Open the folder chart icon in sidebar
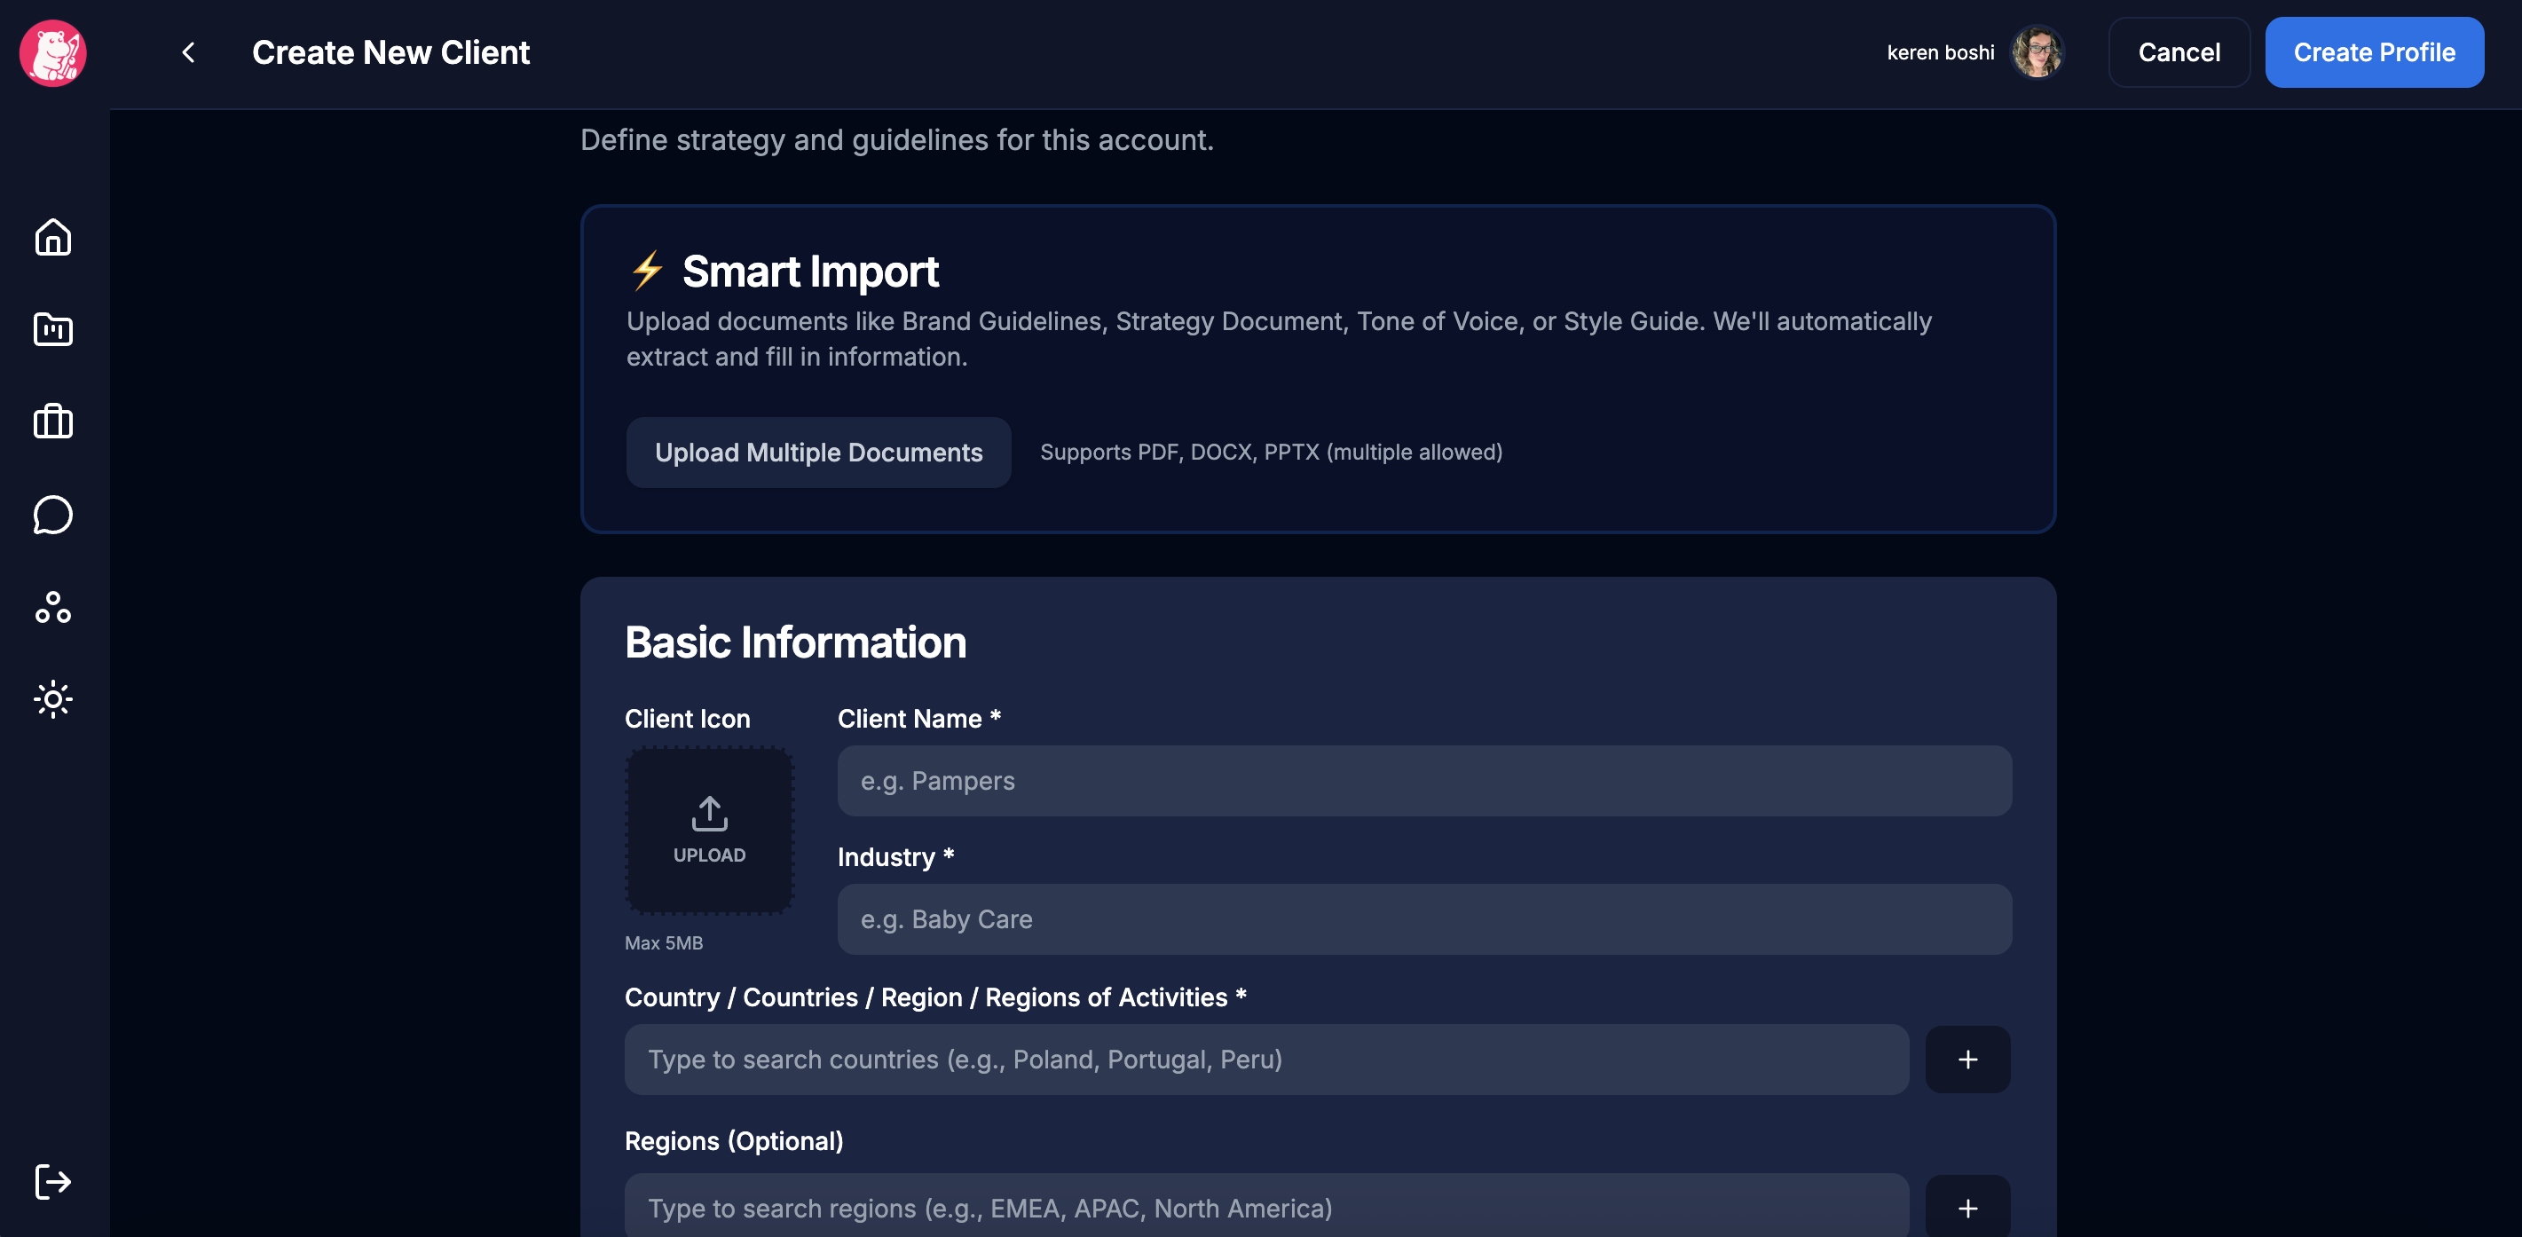 click(53, 330)
